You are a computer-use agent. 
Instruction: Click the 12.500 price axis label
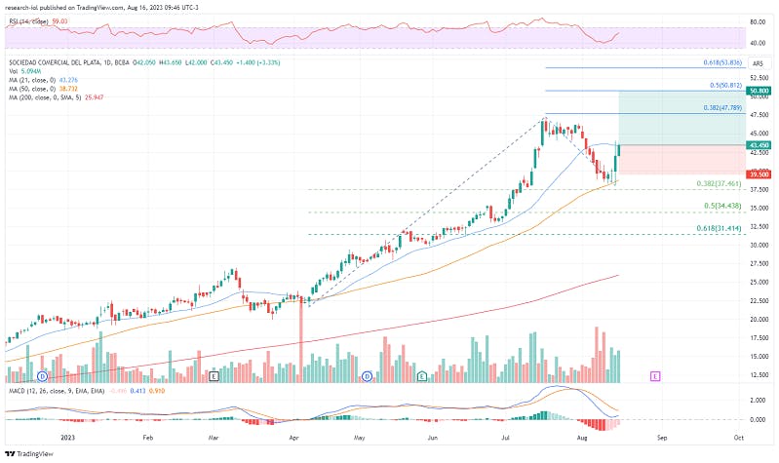click(x=760, y=375)
